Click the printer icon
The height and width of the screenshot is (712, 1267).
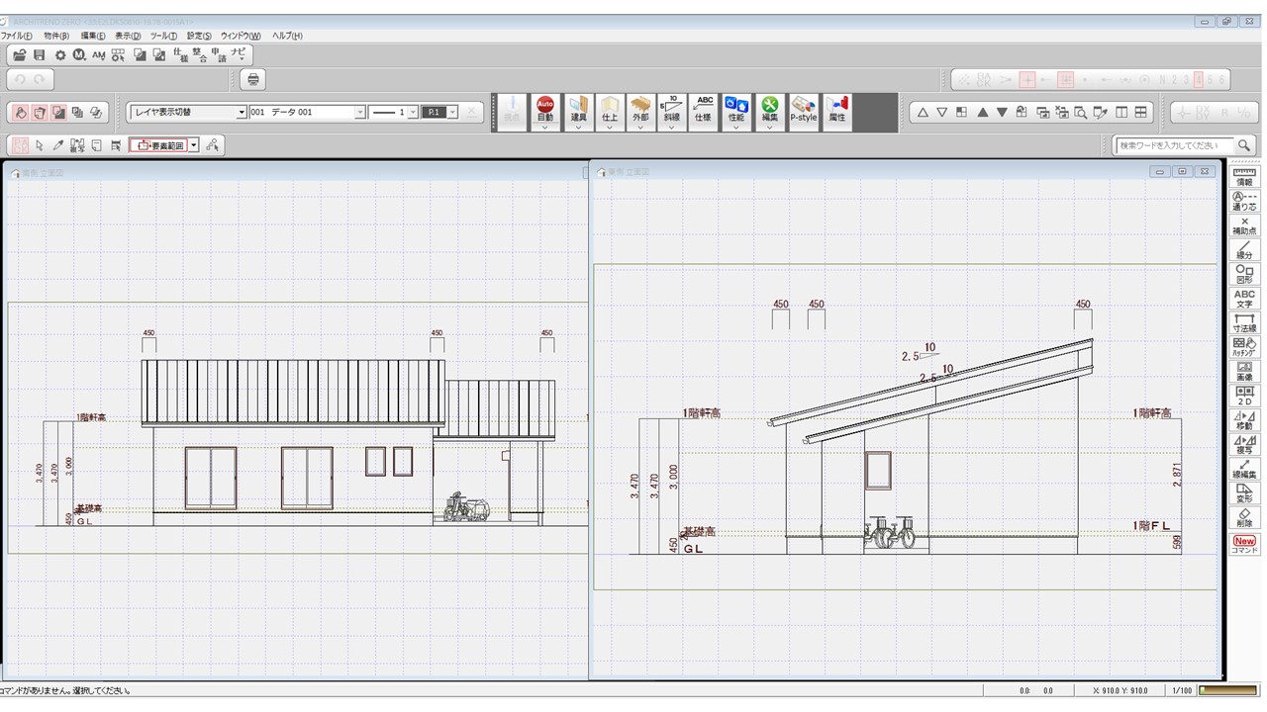[x=253, y=80]
